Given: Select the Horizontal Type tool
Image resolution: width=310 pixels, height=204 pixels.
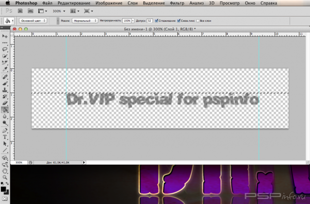Looking at the screenshot, I should point(5,137).
